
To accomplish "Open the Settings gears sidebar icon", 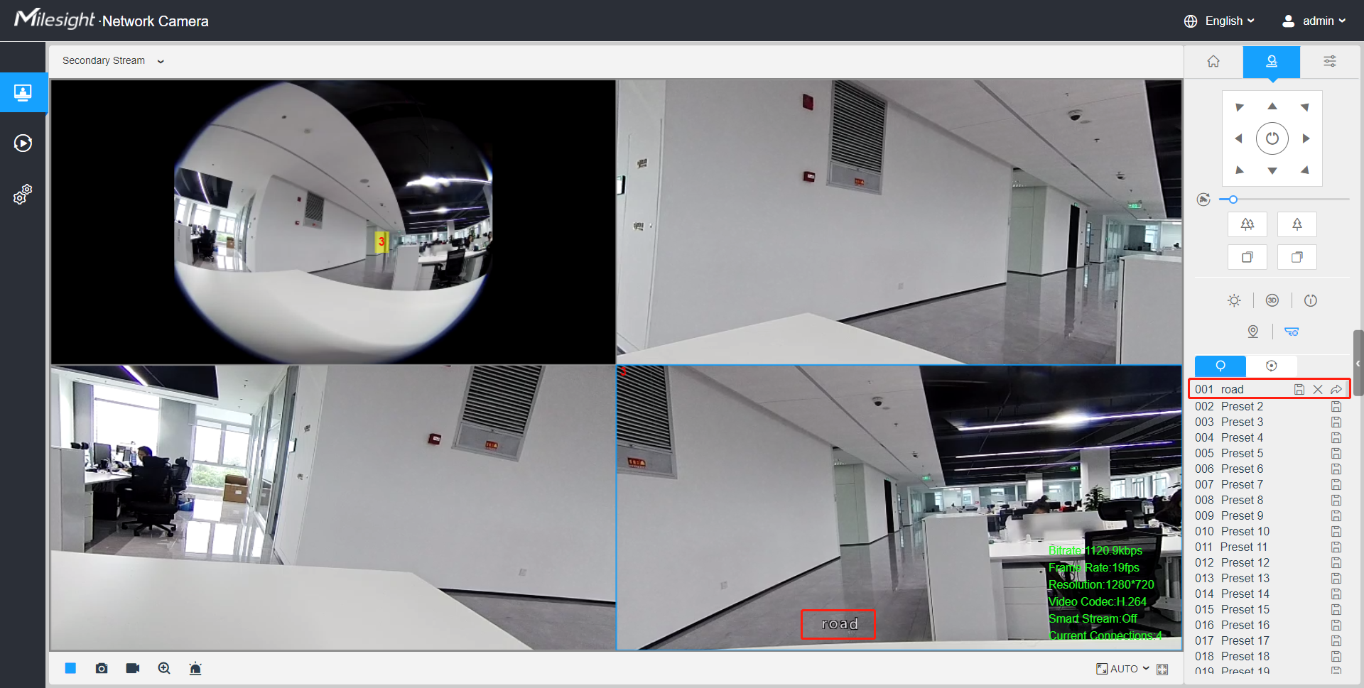I will (23, 194).
